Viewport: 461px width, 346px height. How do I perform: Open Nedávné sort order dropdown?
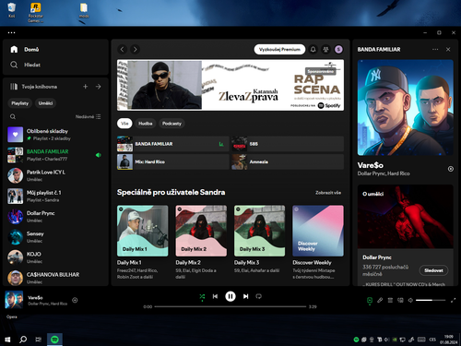(x=88, y=117)
